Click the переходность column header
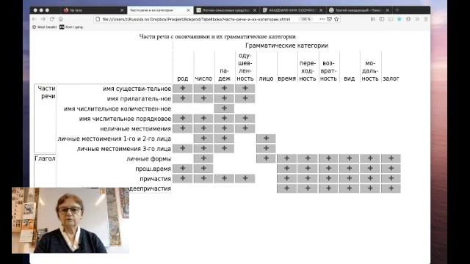This screenshot has width=470, height=264. pos(308,71)
